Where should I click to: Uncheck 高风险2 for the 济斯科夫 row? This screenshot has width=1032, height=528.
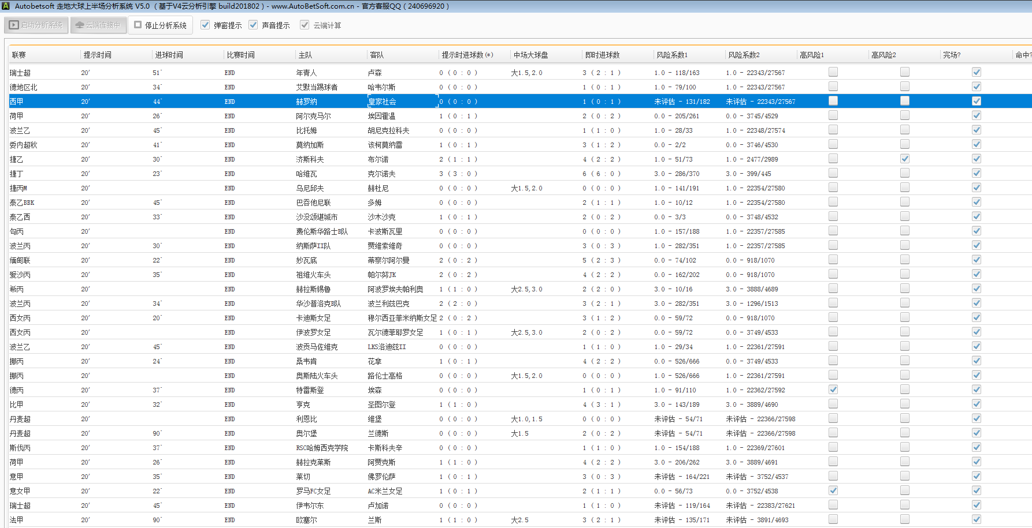click(904, 159)
